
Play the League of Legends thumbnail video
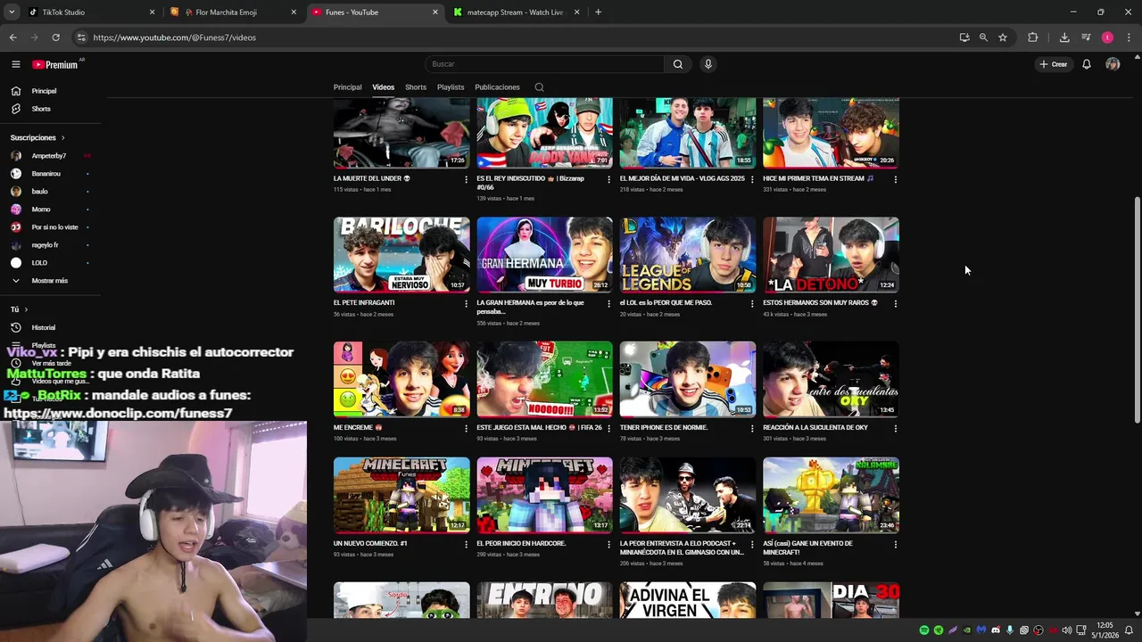point(688,255)
